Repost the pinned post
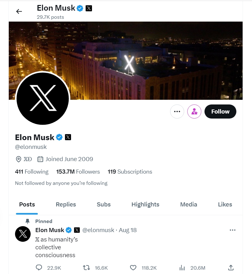Viewport: 252px width, 274px height. [x=86, y=268]
